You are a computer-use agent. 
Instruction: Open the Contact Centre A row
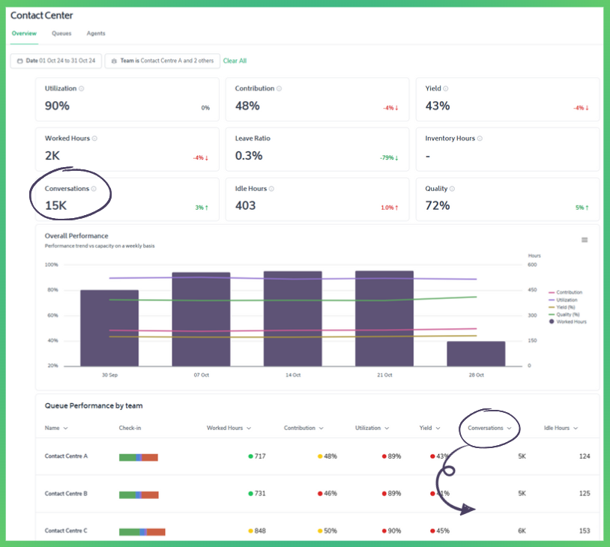[317, 456]
